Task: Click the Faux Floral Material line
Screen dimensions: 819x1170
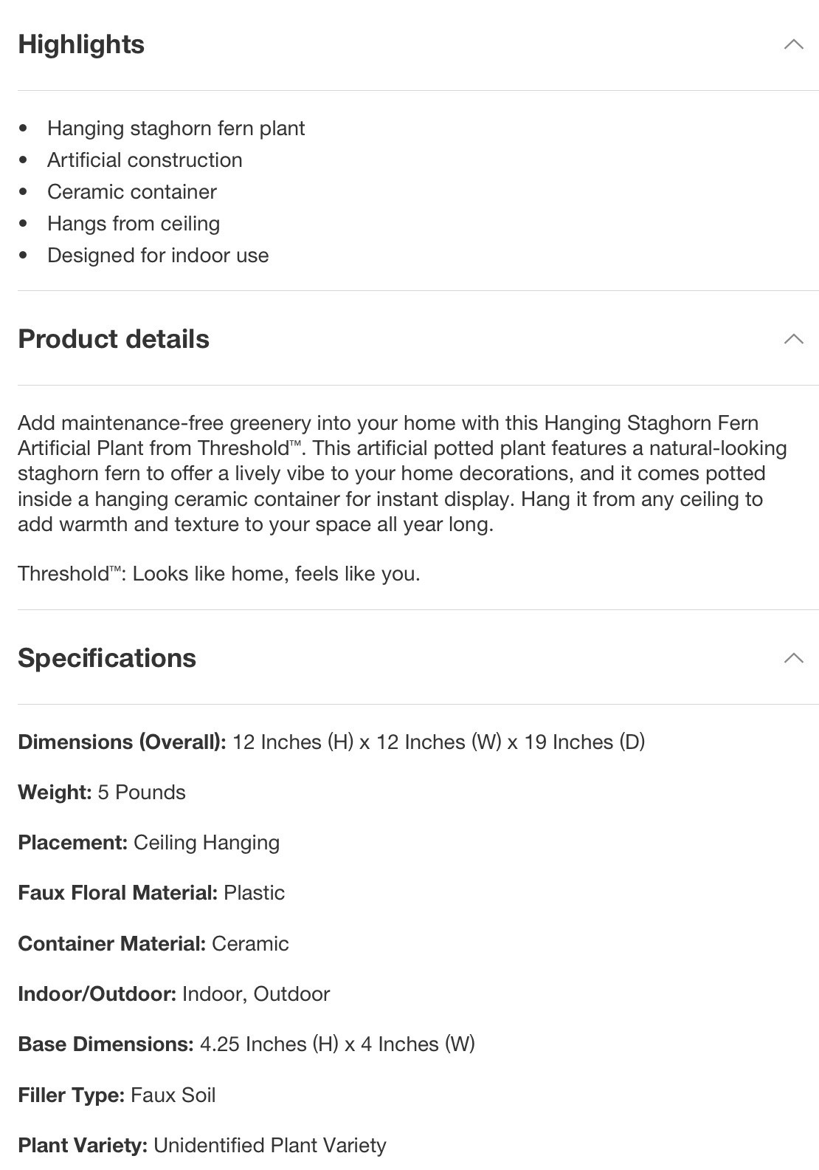Action: tap(151, 893)
